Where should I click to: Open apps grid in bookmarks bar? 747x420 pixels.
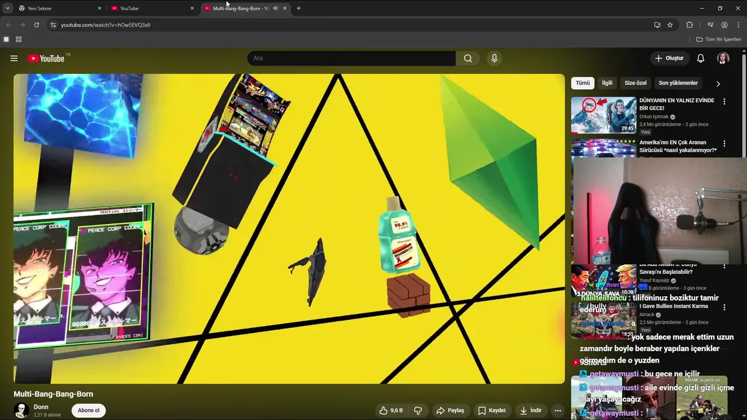pyautogui.click(x=19, y=39)
